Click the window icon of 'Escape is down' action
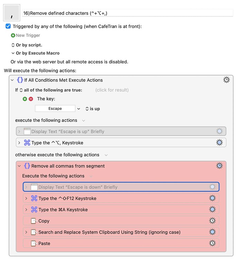The width and height of the screenshot is (238, 263). [34, 187]
